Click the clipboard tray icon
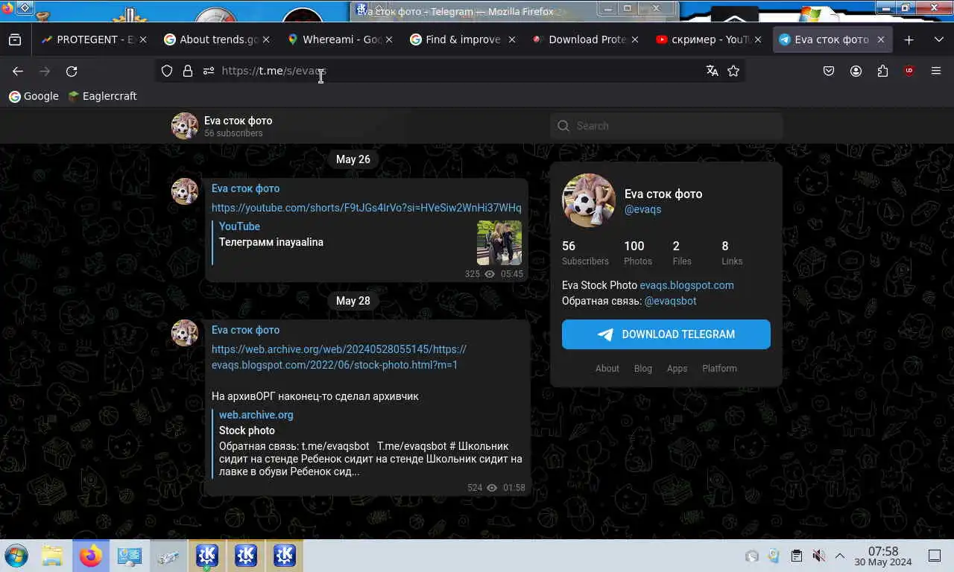This screenshot has width=954, height=572. pyautogui.click(x=796, y=556)
